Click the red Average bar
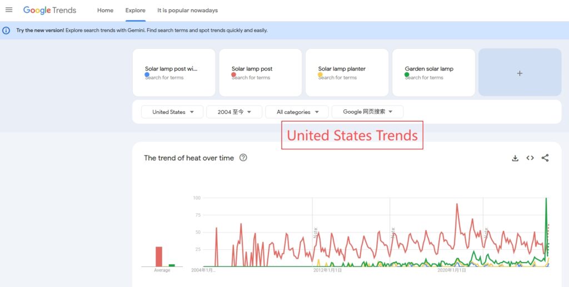 pyautogui.click(x=159, y=256)
